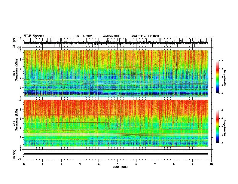Click the "start UT = 22:40:0" label
238x184 pixels.
145,36
